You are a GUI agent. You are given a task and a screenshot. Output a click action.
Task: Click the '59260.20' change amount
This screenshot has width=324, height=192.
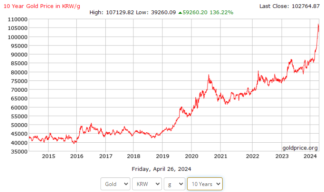[195, 13]
